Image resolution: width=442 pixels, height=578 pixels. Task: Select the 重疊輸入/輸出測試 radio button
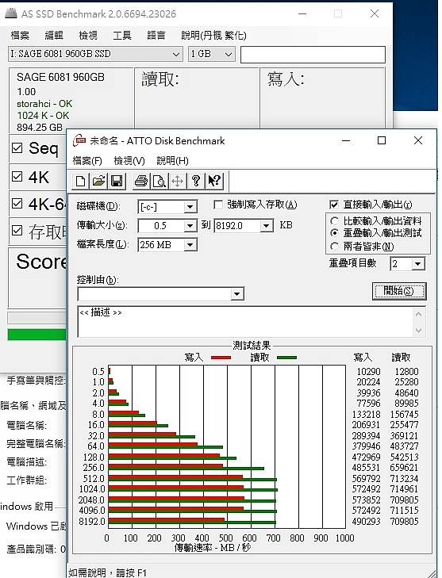(x=334, y=233)
